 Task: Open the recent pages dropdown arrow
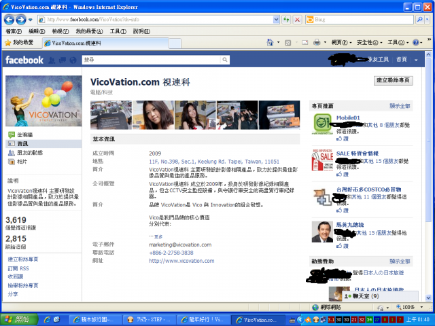pyautogui.click(x=31, y=20)
